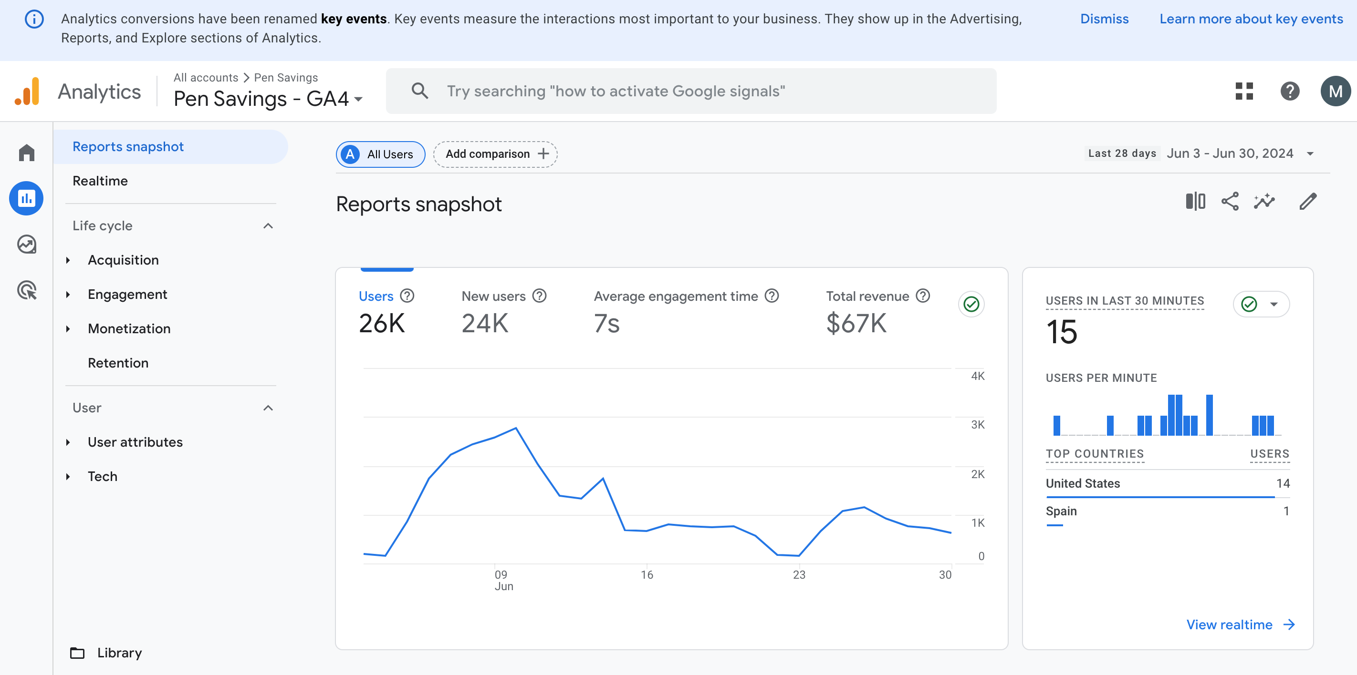Open the account avatar M

tap(1335, 91)
